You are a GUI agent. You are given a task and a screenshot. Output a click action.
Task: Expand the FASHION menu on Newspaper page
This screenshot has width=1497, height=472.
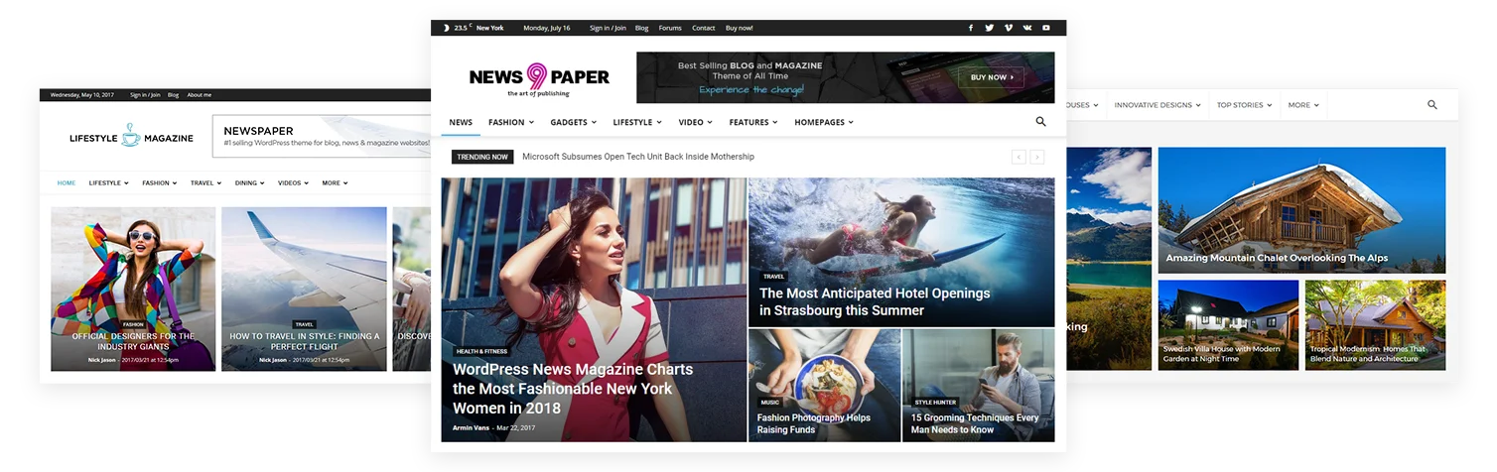pyautogui.click(x=511, y=122)
